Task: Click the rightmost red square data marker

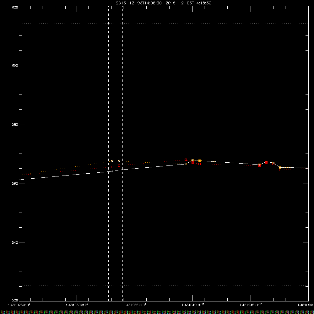Action: click(x=280, y=170)
